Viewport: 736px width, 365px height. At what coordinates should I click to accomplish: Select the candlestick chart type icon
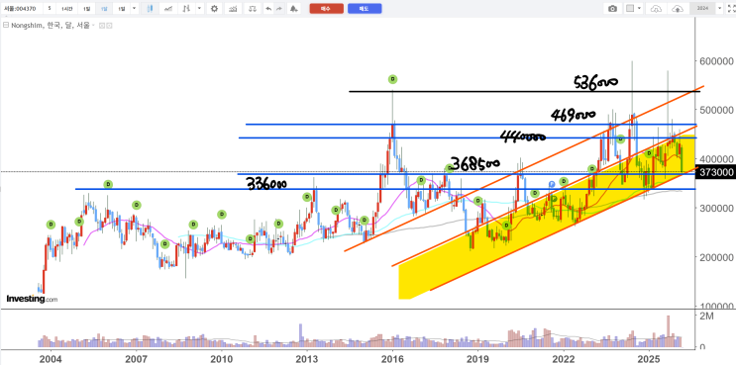pyautogui.click(x=150, y=9)
